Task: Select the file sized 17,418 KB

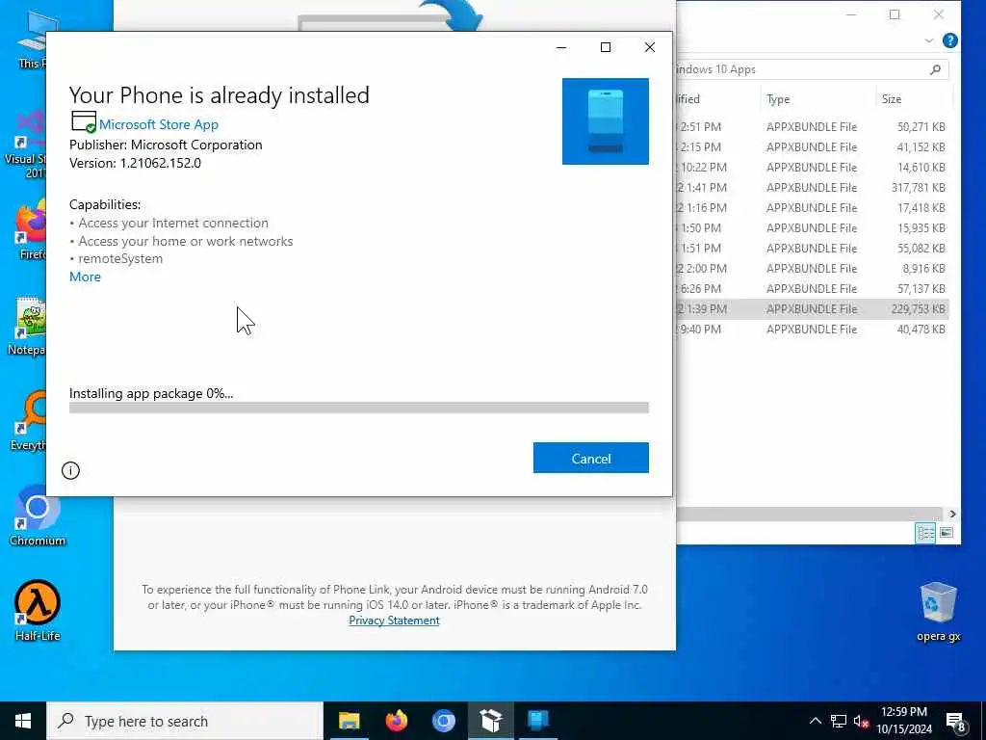Action: pyautogui.click(x=813, y=207)
